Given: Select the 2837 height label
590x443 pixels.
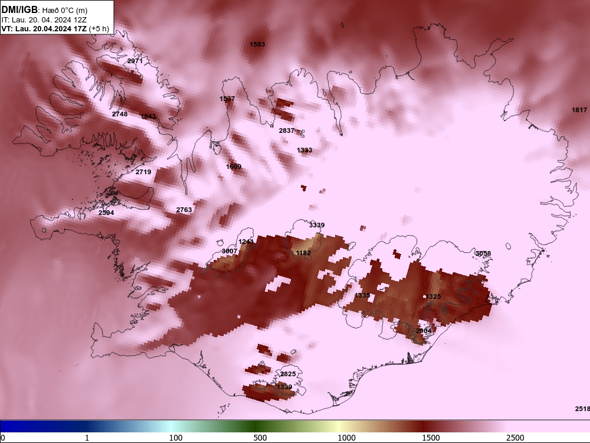Looking at the screenshot, I should pos(287,131).
